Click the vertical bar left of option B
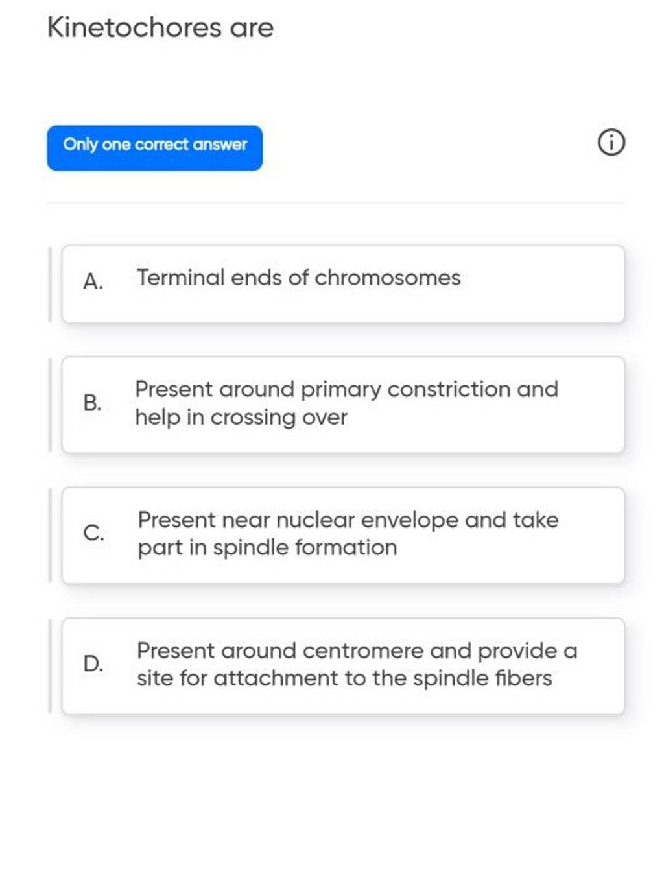The width and height of the screenshot is (664, 893). click(50, 405)
